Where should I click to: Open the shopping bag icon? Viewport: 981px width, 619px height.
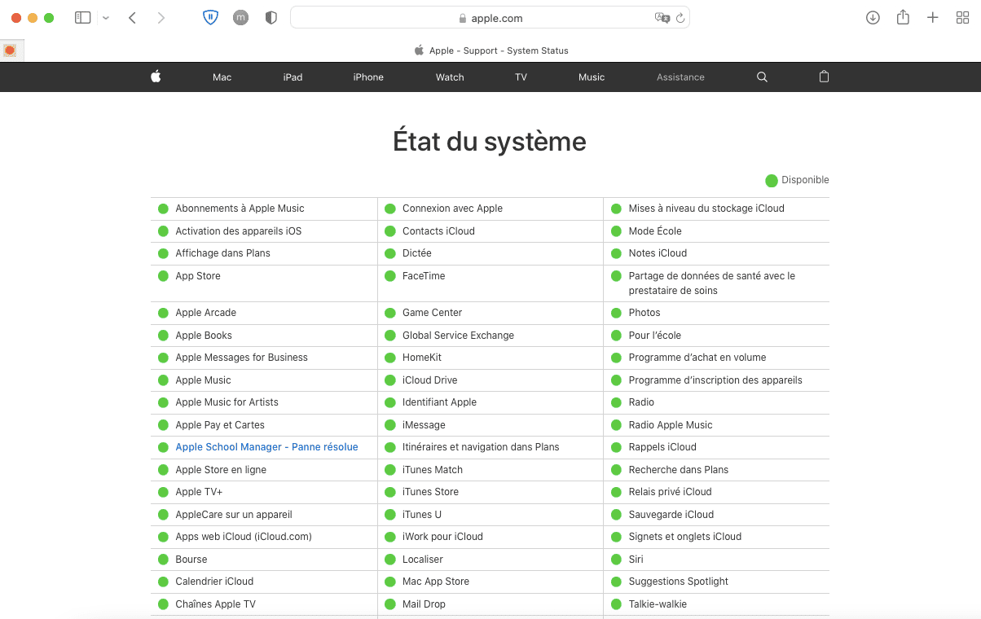tap(824, 77)
